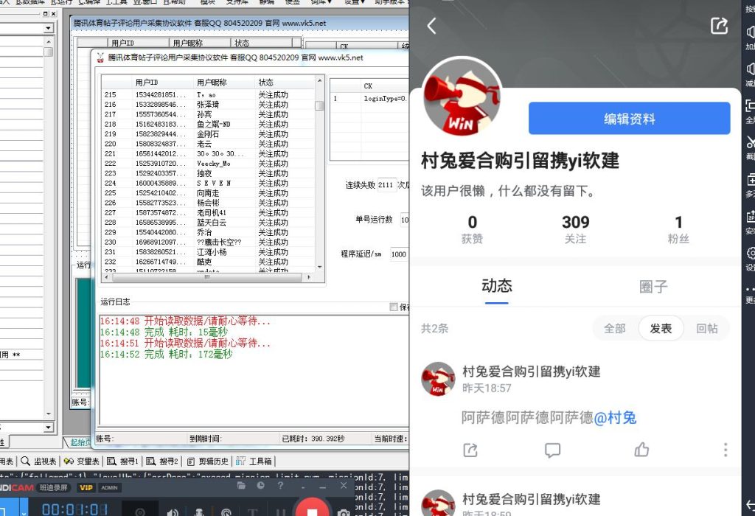Share the 村兔爱合购 profile

click(x=719, y=26)
